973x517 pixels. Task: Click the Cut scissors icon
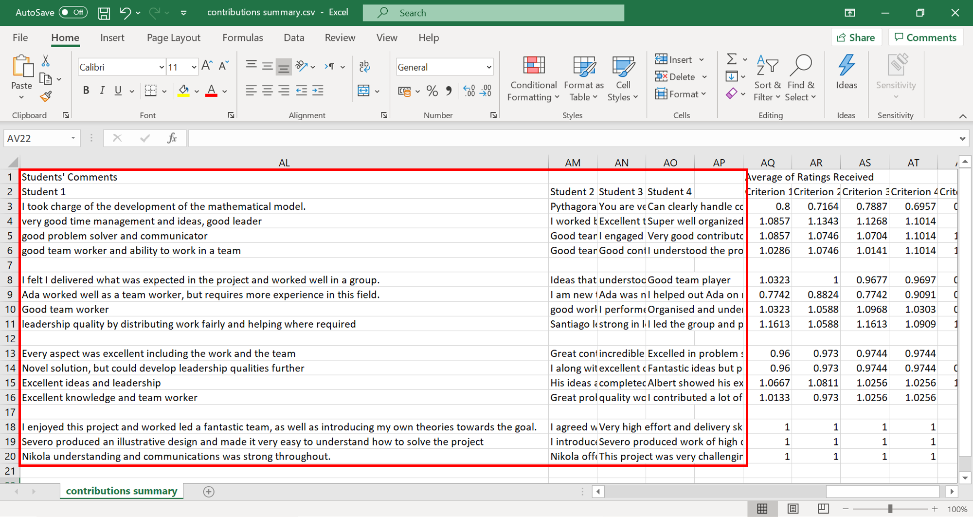46,61
